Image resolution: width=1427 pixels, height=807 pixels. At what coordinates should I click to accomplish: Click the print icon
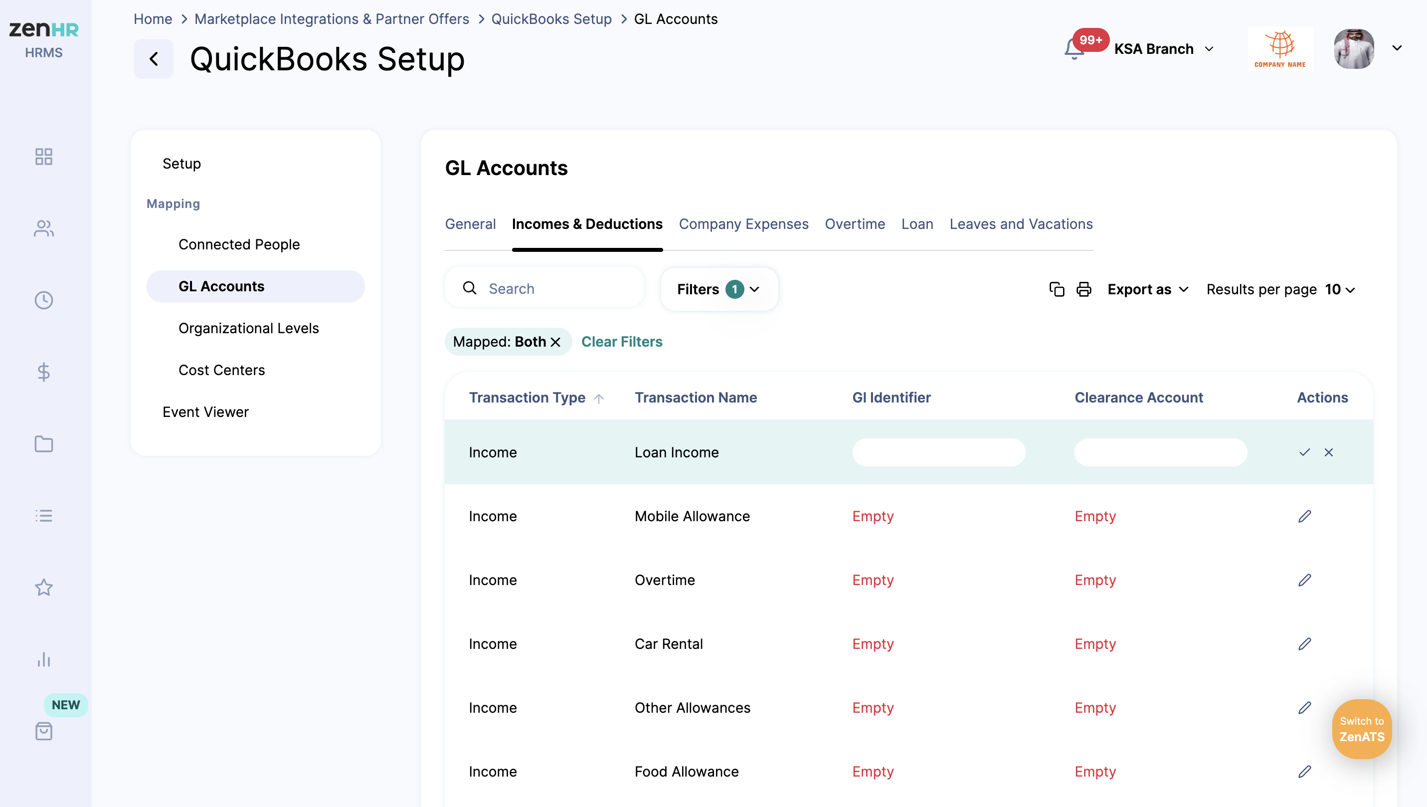1083,289
